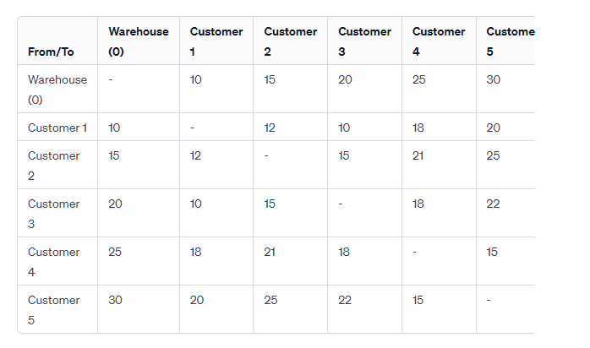This screenshot has height=348, width=590.
Task: Select the partially visible Customer 5 column header
Action: (511, 41)
